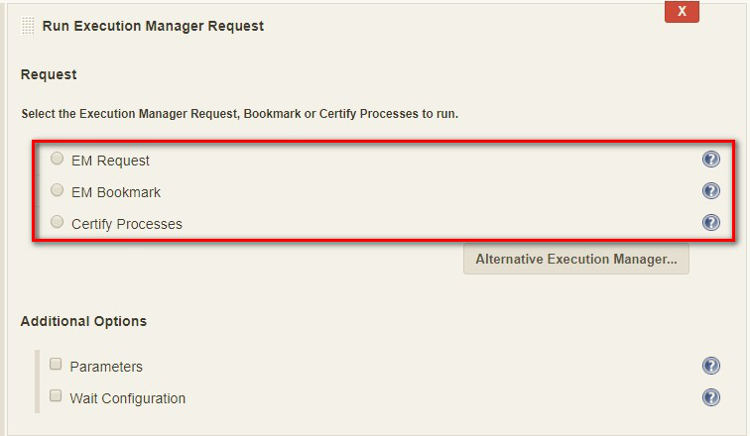This screenshot has width=750, height=436.
Task: Select the Certify Processes radio button
Action: coord(57,222)
